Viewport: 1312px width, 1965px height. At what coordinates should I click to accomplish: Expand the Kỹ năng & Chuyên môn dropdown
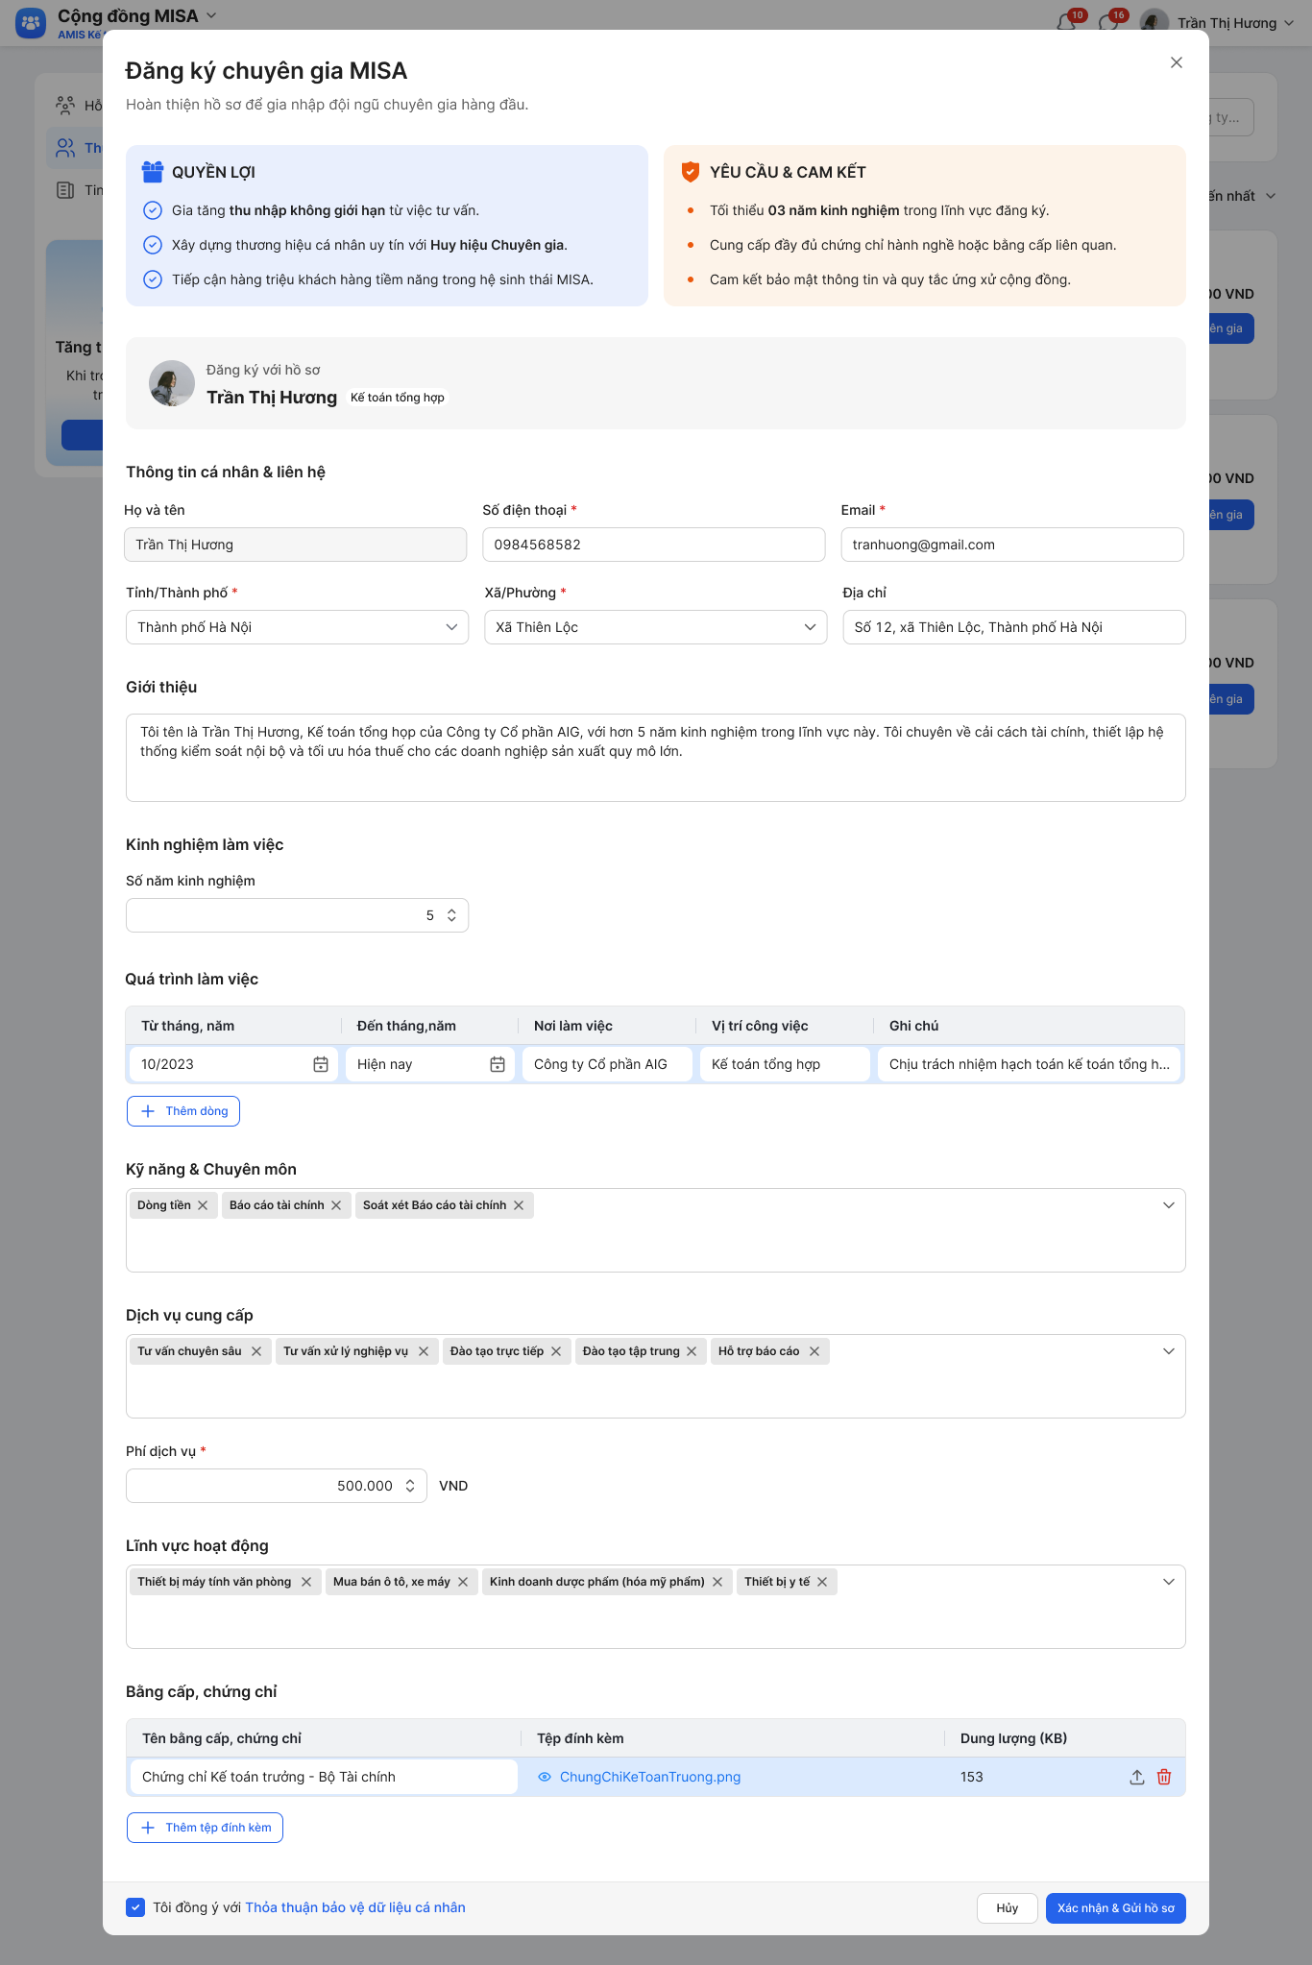pos(1169,1205)
